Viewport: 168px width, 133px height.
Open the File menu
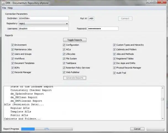[x=4, y=8]
